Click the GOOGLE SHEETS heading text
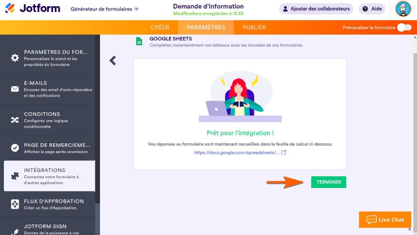 pos(171,39)
